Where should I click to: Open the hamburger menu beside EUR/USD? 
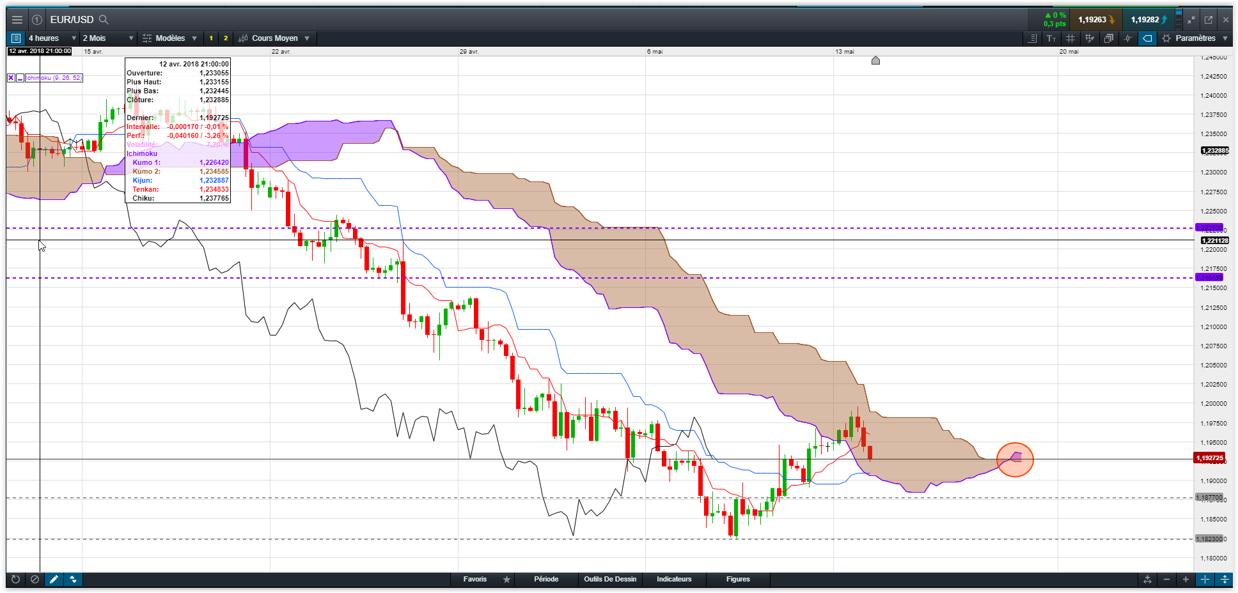[17, 20]
